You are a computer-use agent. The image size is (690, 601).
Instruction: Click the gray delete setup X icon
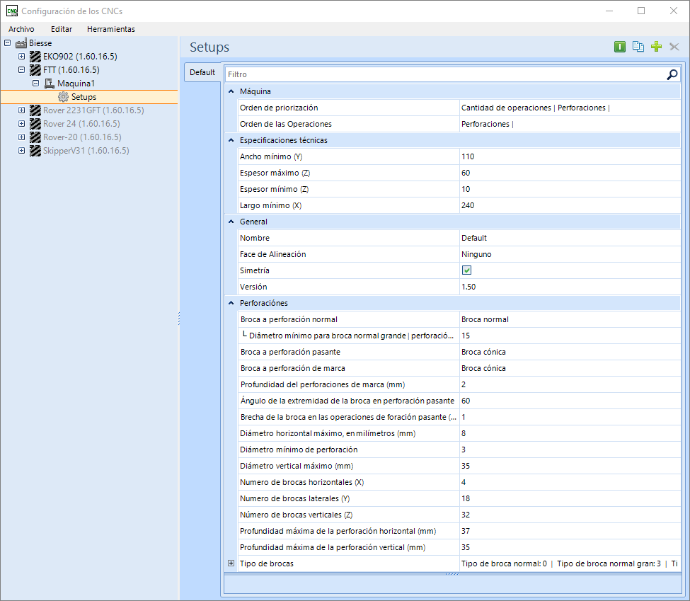coord(674,47)
